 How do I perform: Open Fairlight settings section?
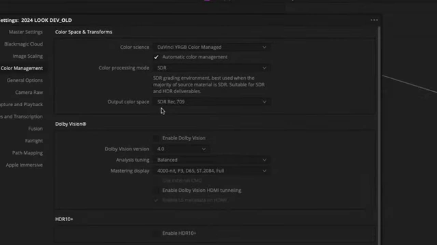point(34,141)
